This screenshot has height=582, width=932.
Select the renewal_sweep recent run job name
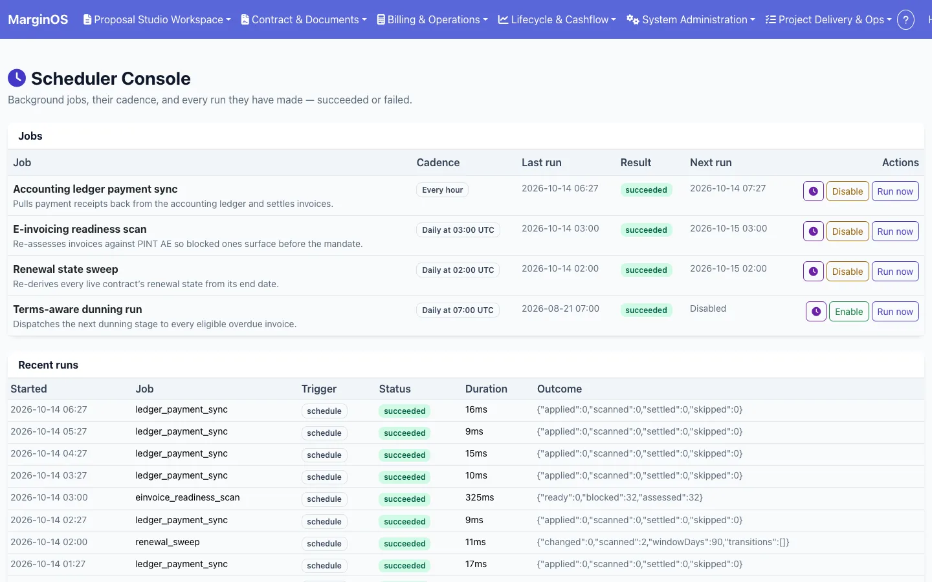(x=168, y=542)
